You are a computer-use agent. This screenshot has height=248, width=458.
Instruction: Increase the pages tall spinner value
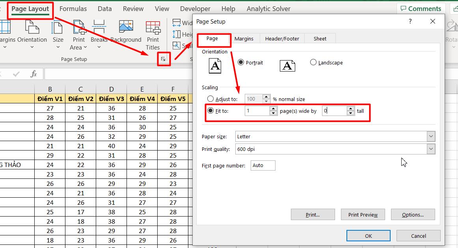pos(351,108)
